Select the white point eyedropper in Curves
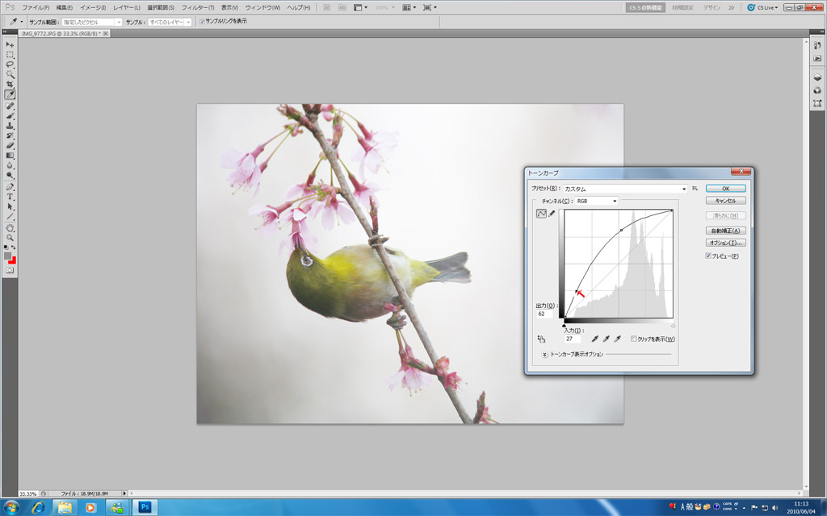Image resolution: width=827 pixels, height=516 pixels. [618, 339]
